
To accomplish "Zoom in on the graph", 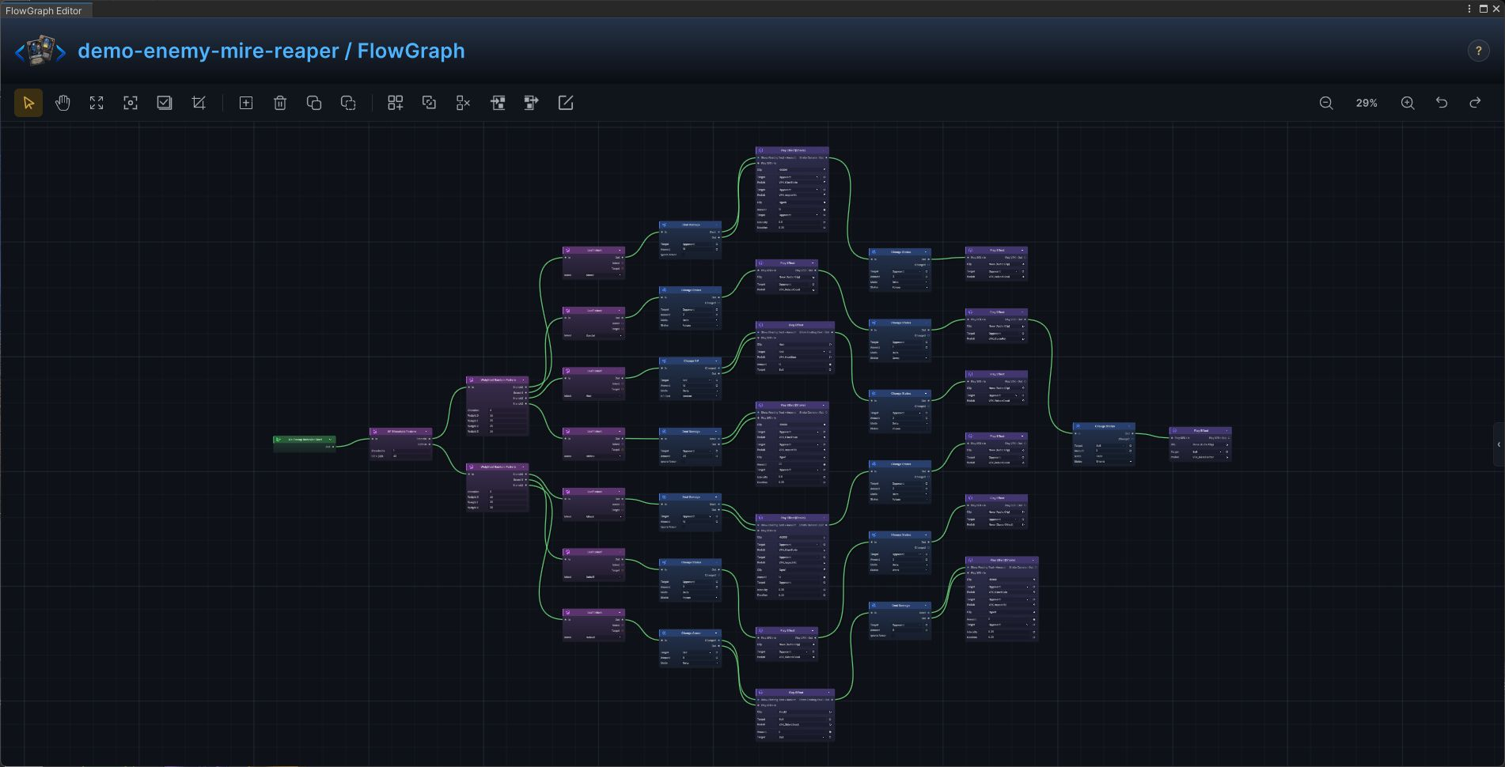I will [1408, 103].
